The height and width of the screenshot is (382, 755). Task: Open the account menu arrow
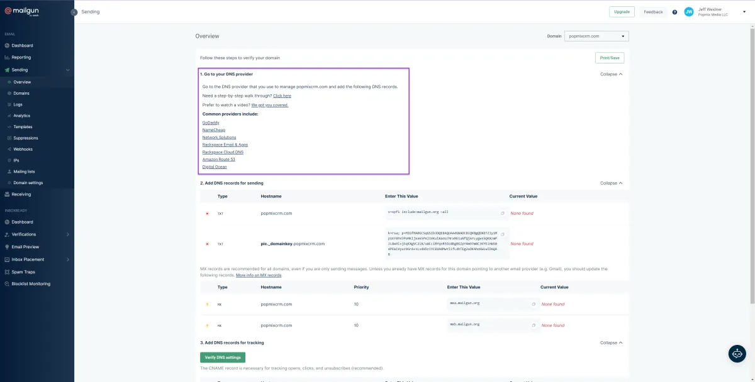pyautogui.click(x=746, y=12)
